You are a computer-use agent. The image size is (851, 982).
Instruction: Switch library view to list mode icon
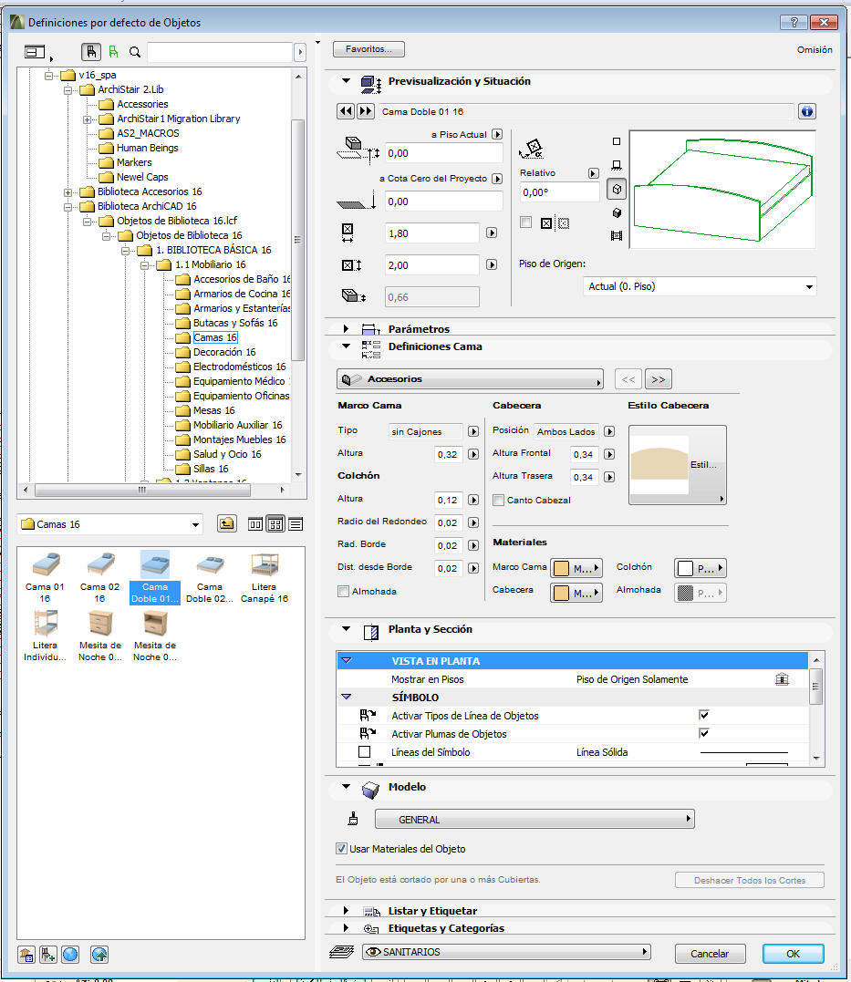click(x=296, y=524)
